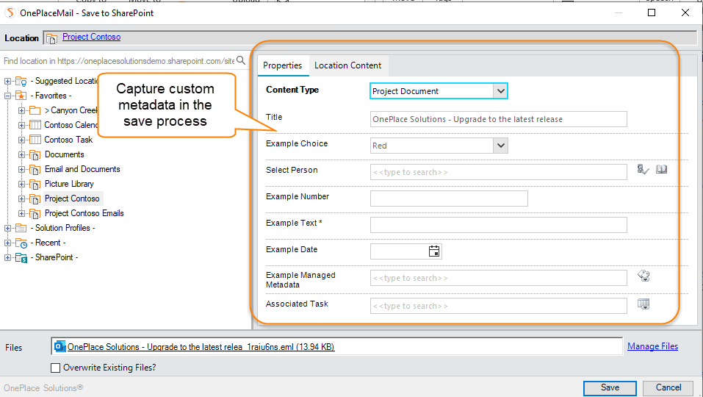Click the Picture Library icon
The image size is (703, 397).
(x=35, y=185)
